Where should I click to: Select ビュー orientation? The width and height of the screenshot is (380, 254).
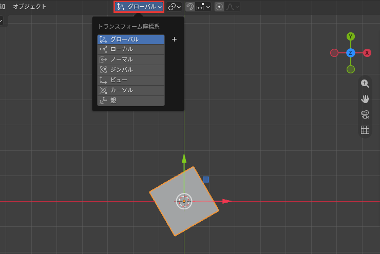click(x=131, y=80)
